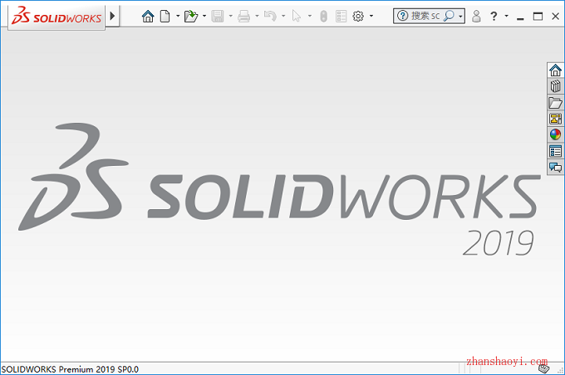
Task: Open Appearances color ball tab
Action: [555, 135]
